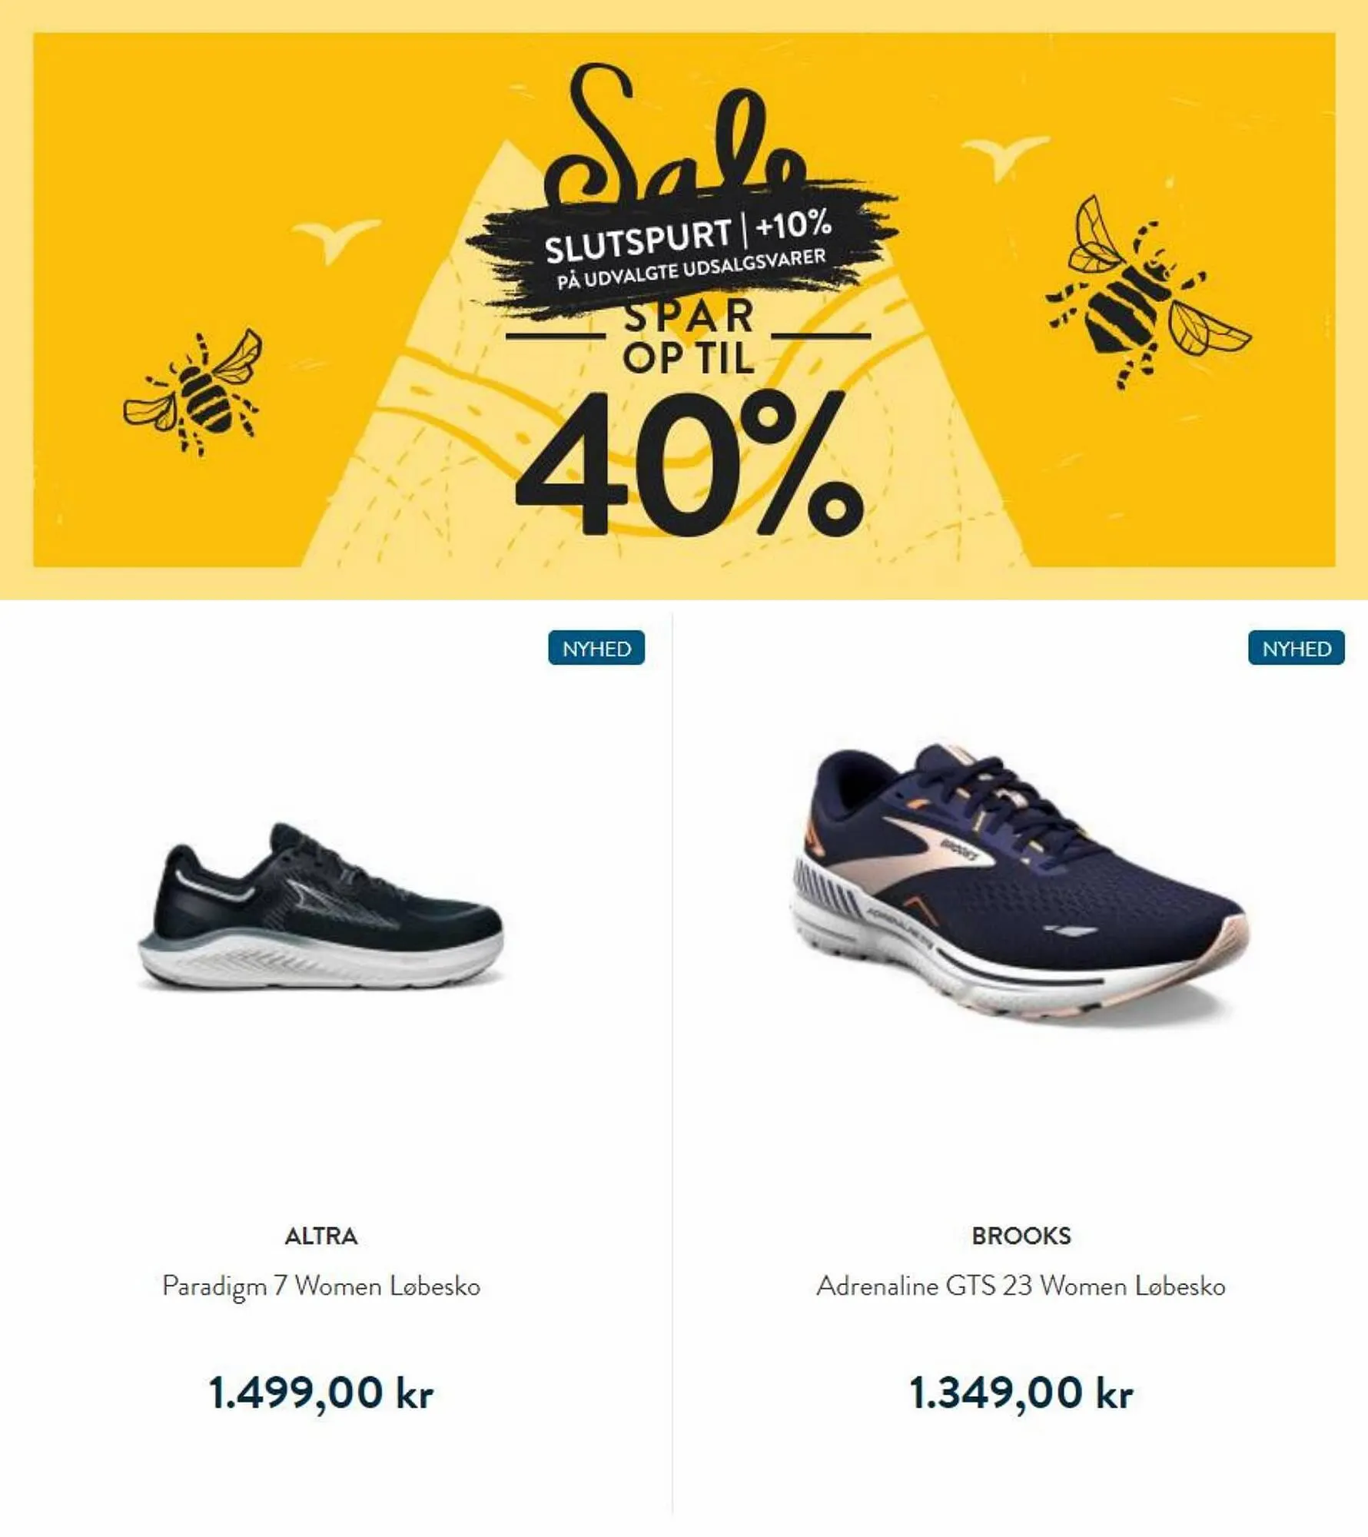Click the NYHED badge above Altra shoe
Viewport: 1368px width, 1537px height.
point(596,648)
